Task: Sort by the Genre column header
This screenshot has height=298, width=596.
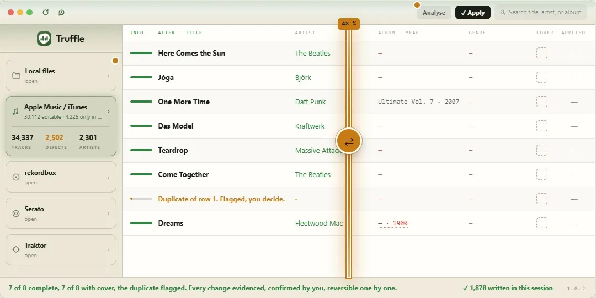Action: point(477,33)
